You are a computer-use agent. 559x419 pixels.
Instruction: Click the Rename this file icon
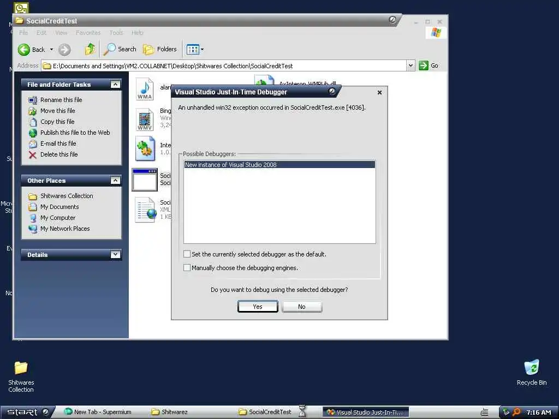click(x=32, y=100)
